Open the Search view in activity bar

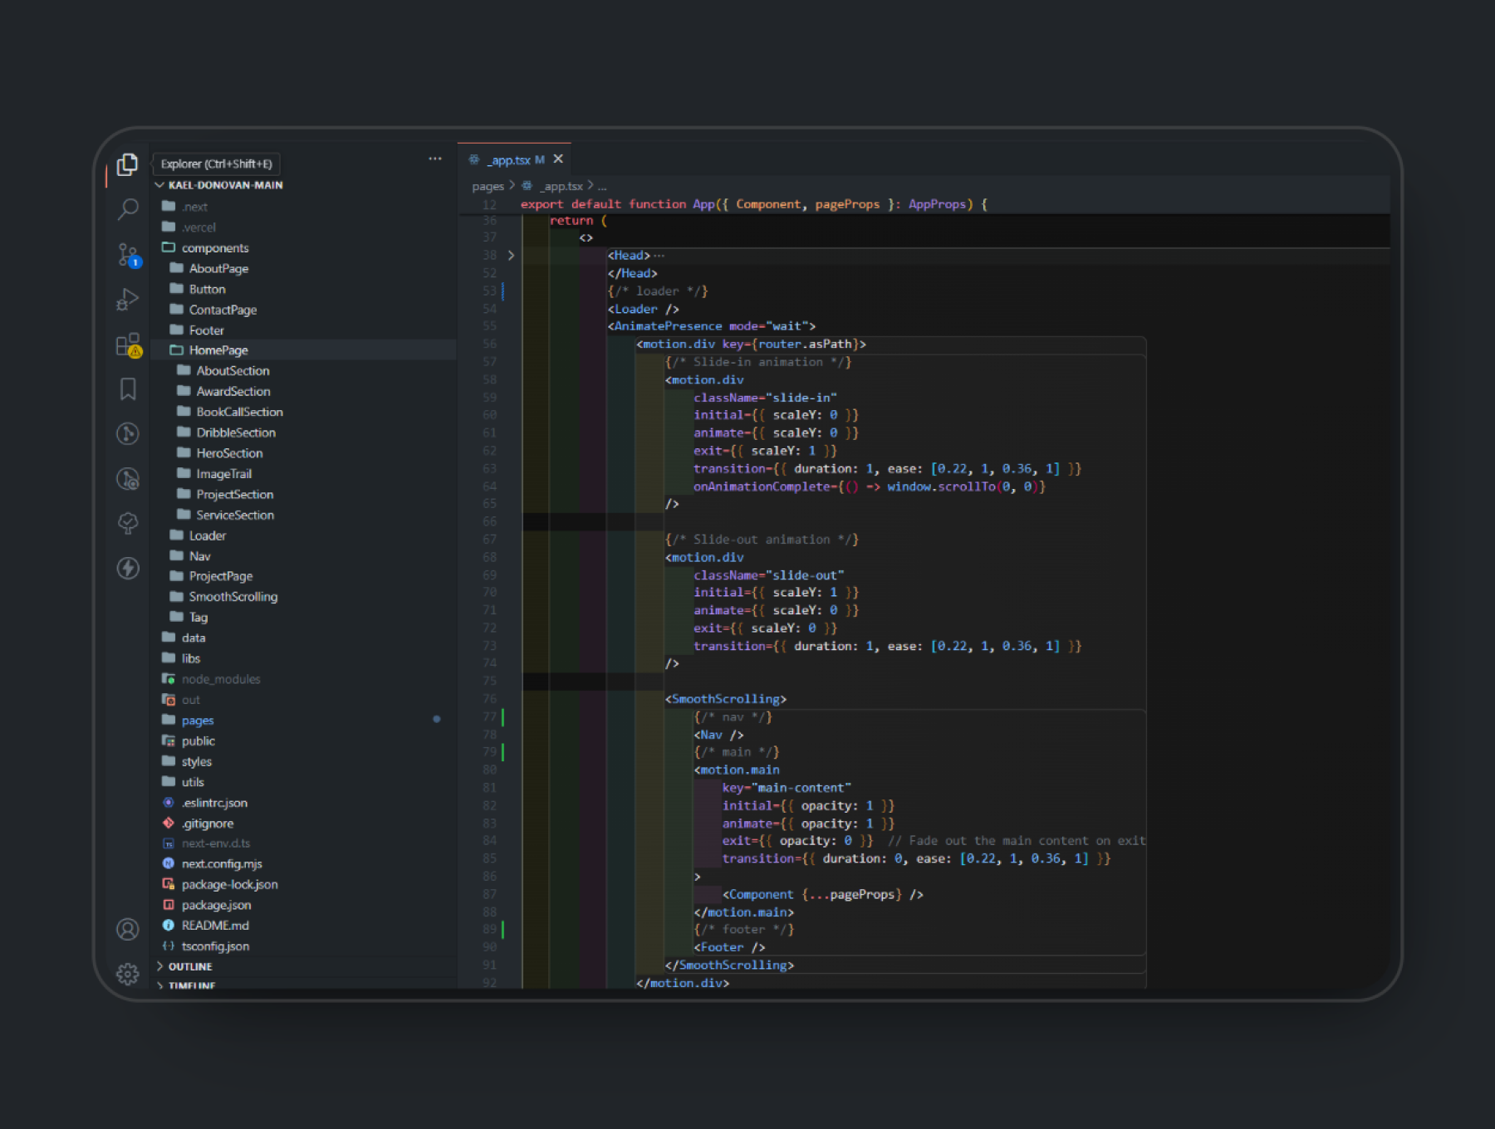(127, 209)
